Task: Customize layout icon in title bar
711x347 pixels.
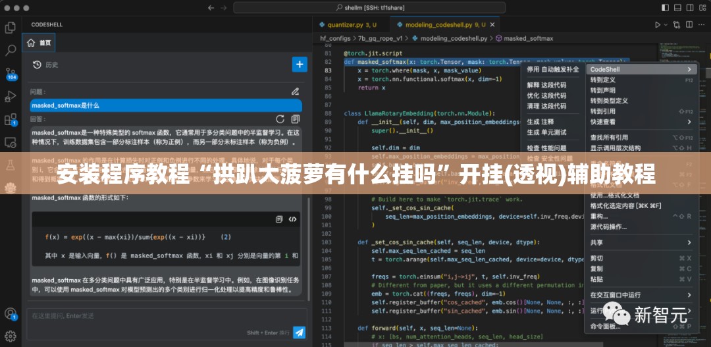Action: tap(702, 8)
